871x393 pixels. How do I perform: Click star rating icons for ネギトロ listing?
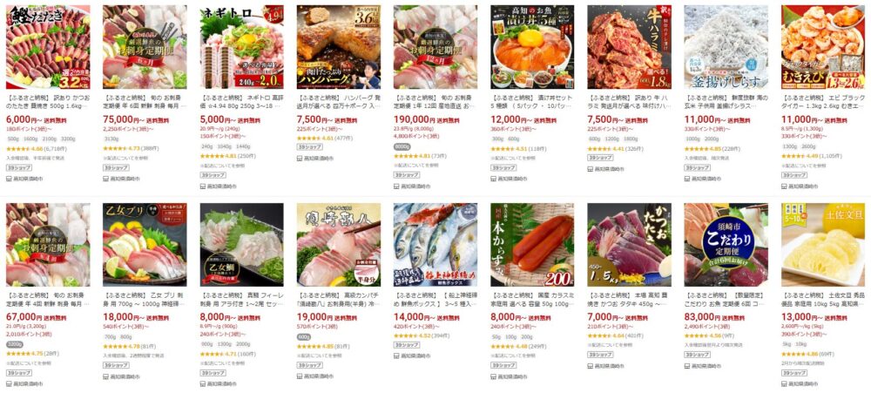click(x=211, y=156)
